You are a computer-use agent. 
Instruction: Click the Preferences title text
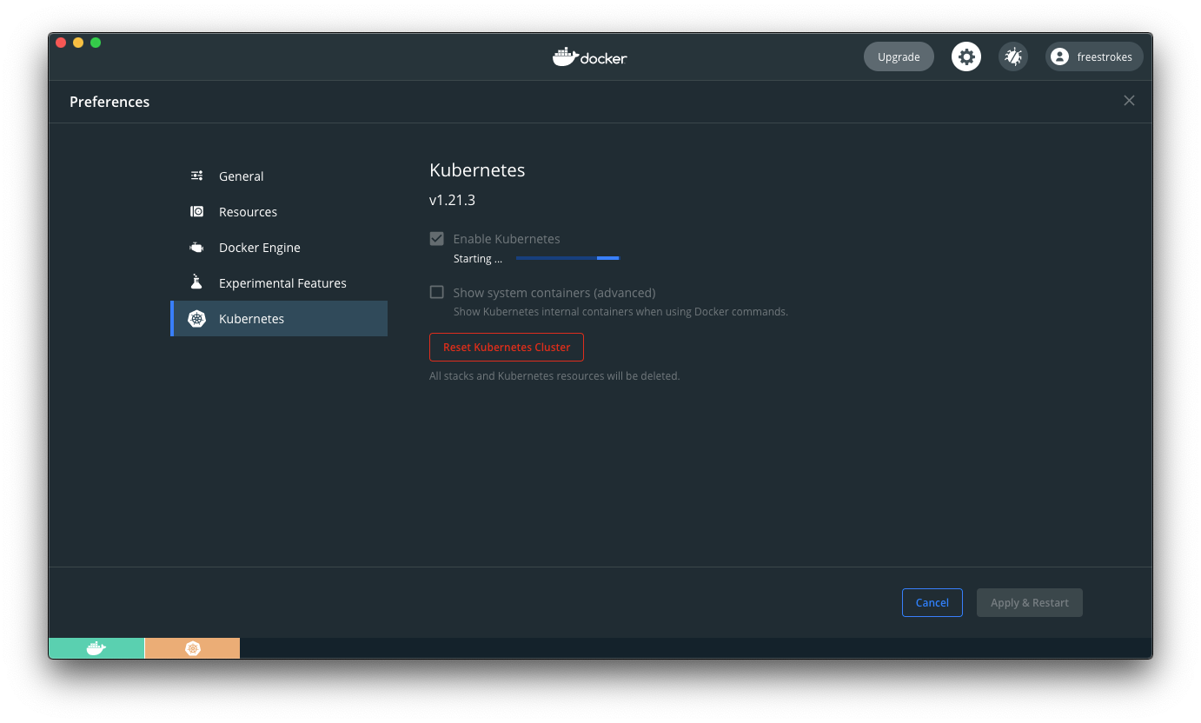(109, 102)
